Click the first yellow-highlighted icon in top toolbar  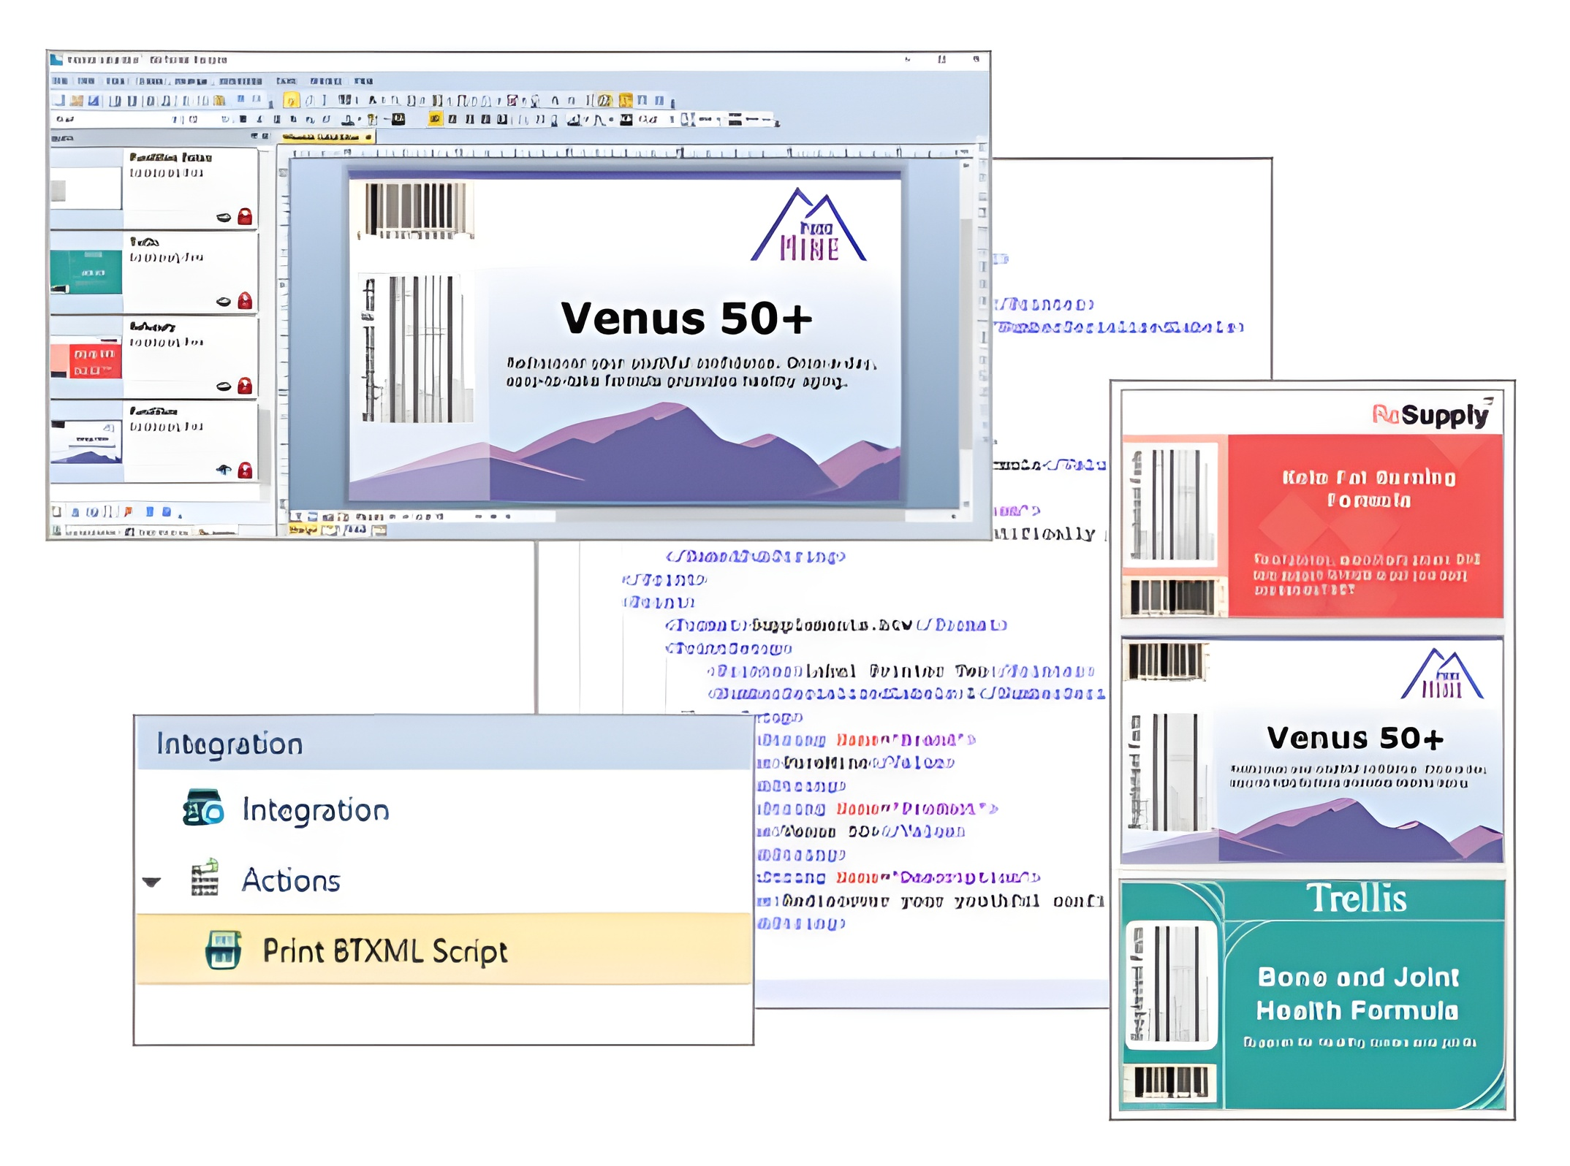pyautogui.click(x=291, y=101)
